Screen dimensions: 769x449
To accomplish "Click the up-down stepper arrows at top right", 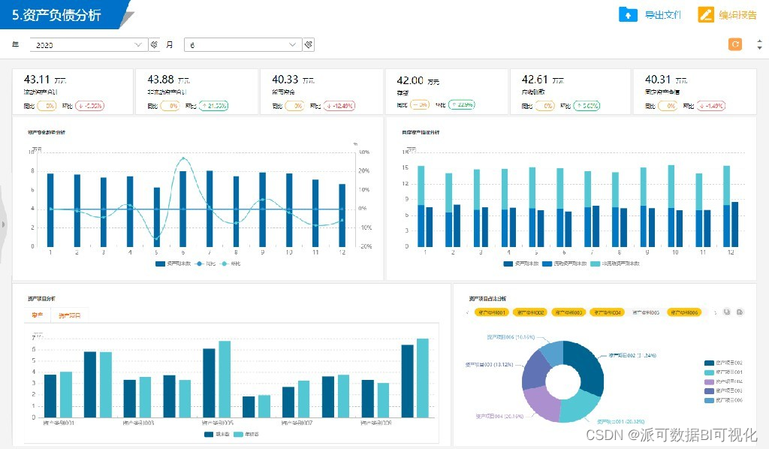I will [760, 44].
